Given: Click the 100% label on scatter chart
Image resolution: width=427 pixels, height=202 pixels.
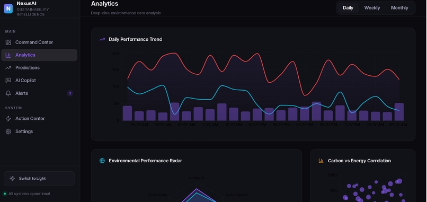Looking at the screenshot, I should point(333,175).
